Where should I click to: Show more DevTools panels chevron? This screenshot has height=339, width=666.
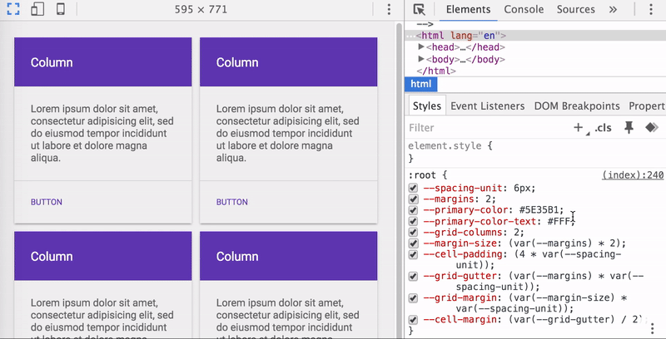click(x=613, y=9)
